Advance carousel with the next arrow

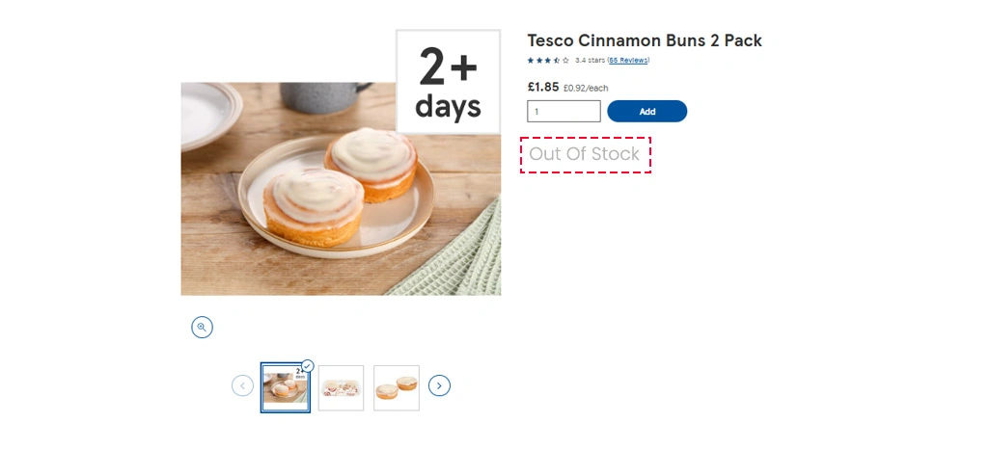[439, 386]
